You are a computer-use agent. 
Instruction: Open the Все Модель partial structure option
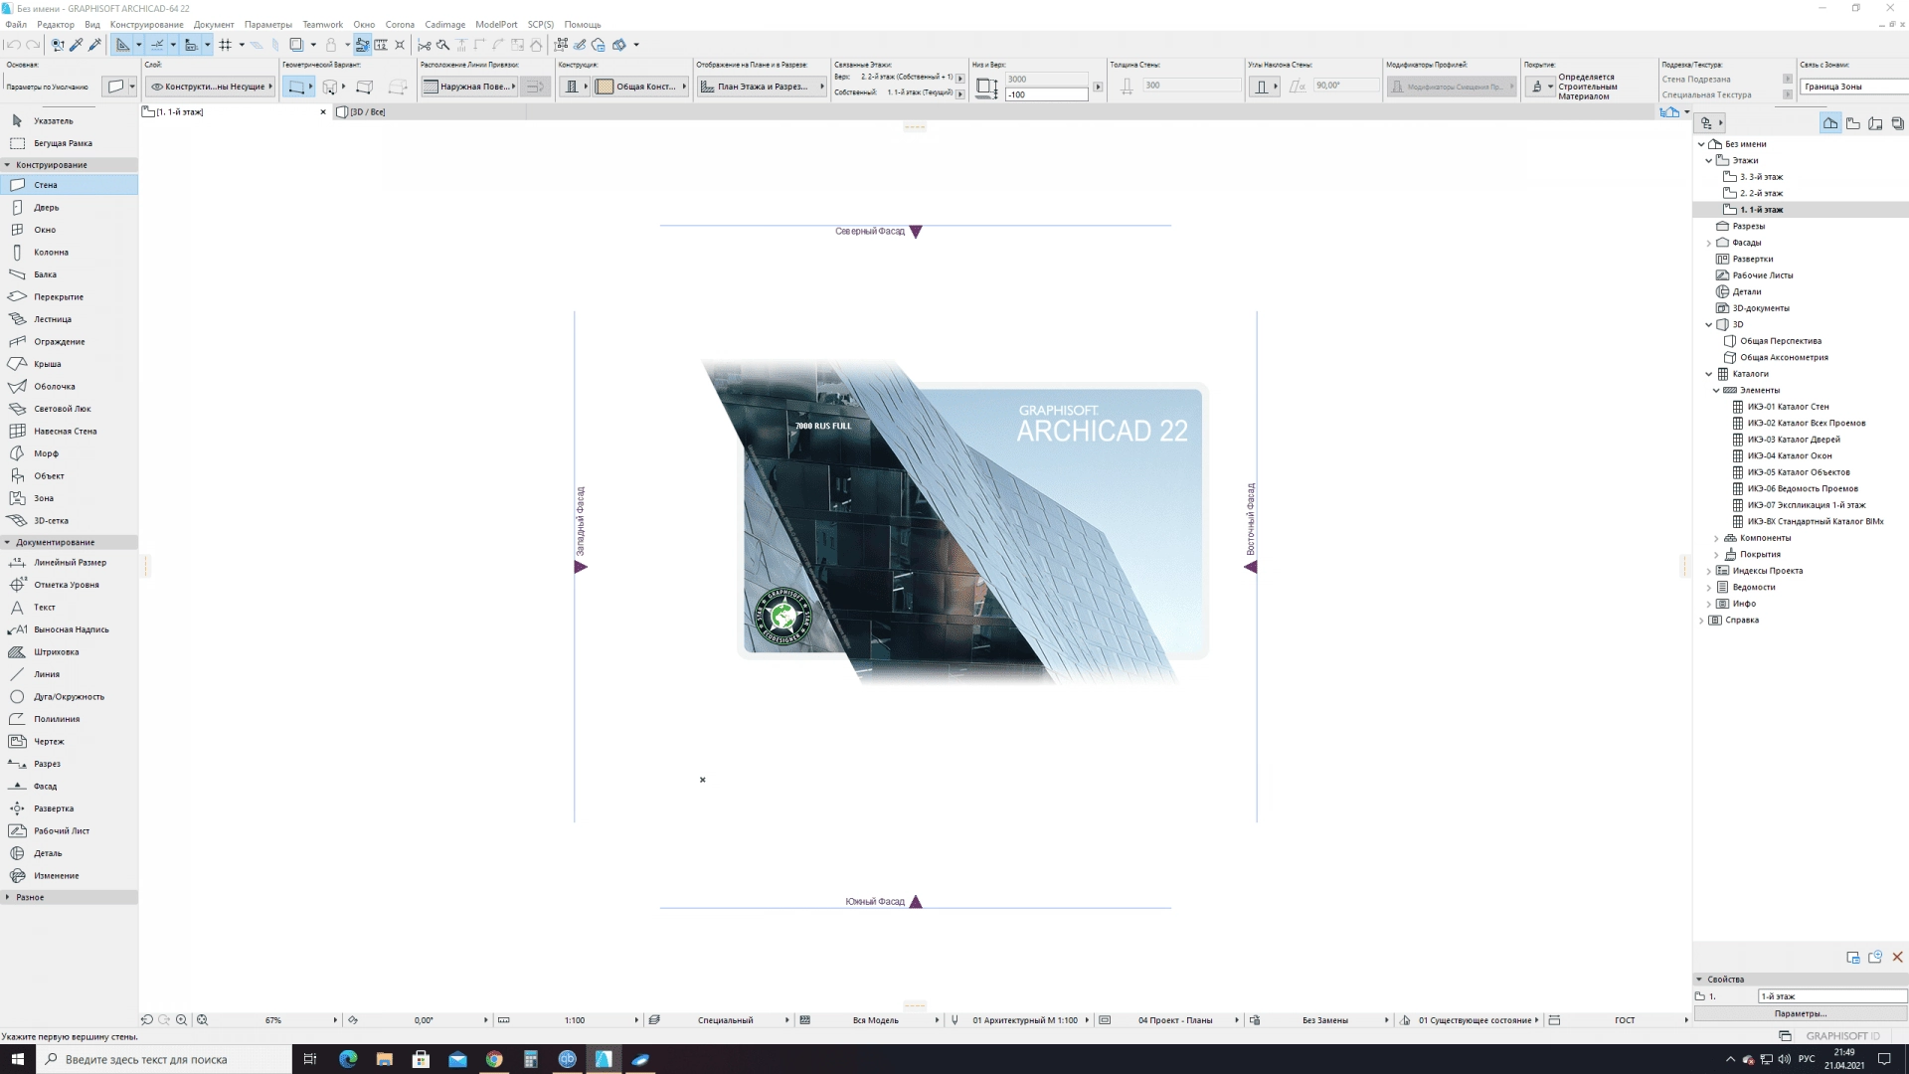click(875, 1020)
